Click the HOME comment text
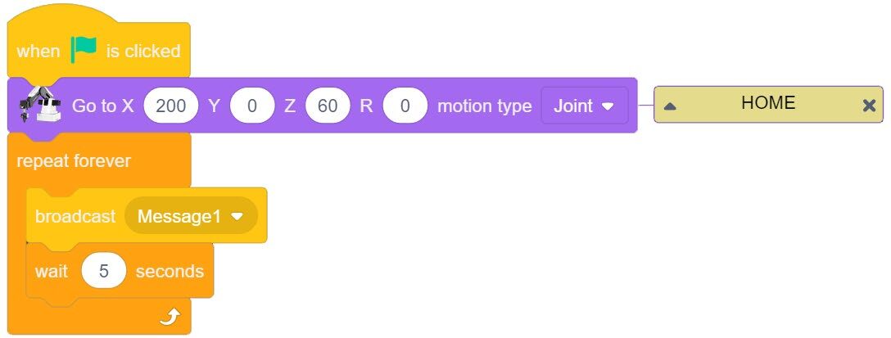 pos(767,103)
